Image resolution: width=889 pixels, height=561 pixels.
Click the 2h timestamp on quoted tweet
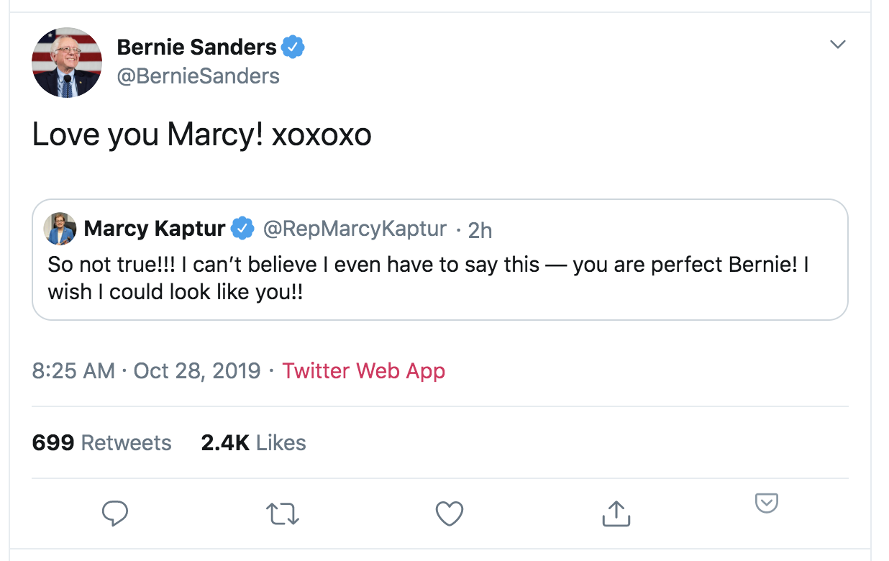pos(480,229)
